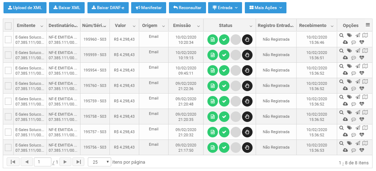Click black hand status icon, row 195954
376x171 pixels.
coord(247,70)
